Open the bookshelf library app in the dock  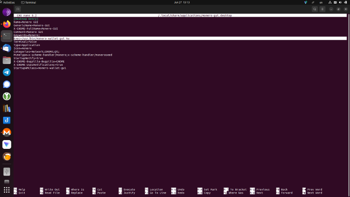click(7, 108)
